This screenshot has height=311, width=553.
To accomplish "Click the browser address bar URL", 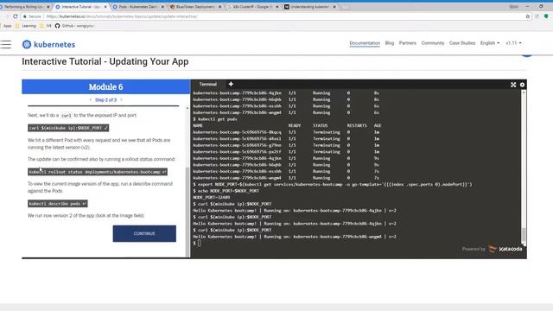I will [122, 16].
